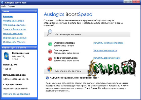Follow the Запустить очистку компьютера link
The width and height of the screenshot is (141, 100).
[x=108, y=43]
